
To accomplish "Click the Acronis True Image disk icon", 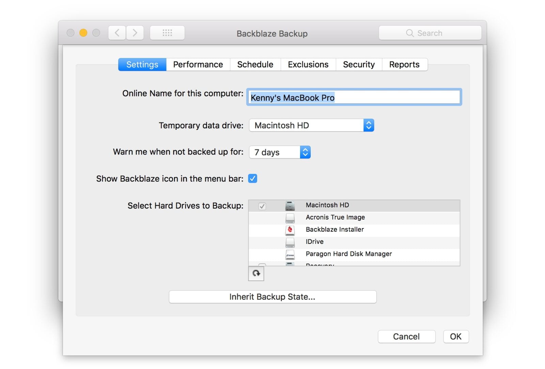I will pos(290,218).
